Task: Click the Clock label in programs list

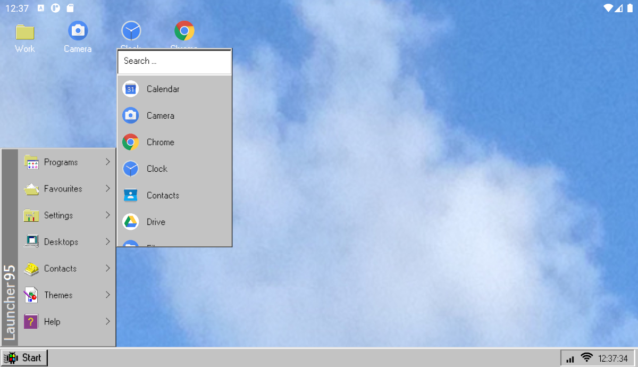Action: [x=157, y=169]
